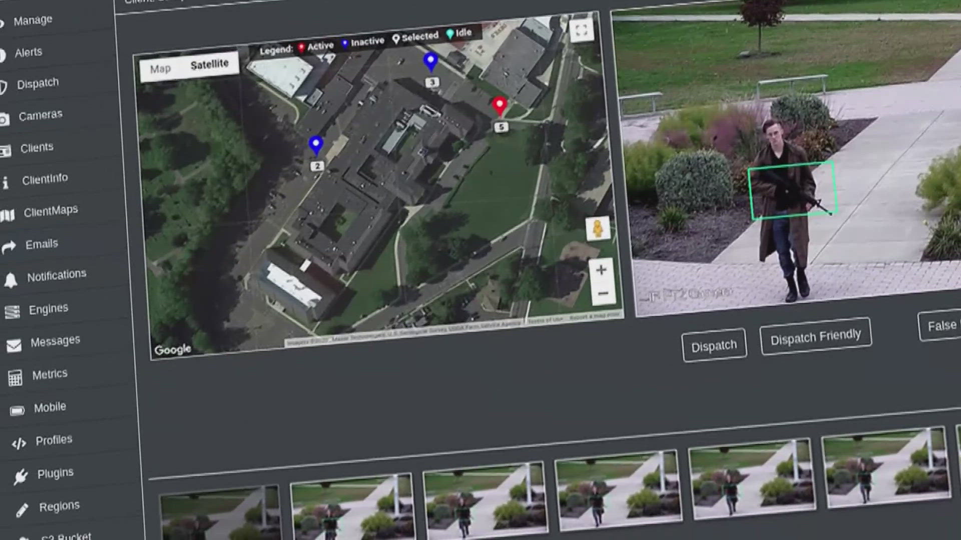Enter fullscreen mode on the map
This screenshot has height=540, width=961.
[x=581, y=30]
